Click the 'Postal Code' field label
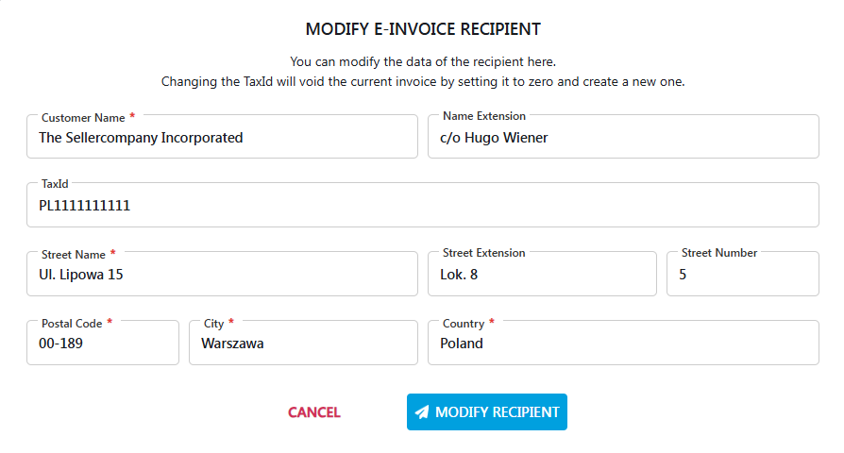The height and width of the screenshot is (453, 844). (72, 324)
